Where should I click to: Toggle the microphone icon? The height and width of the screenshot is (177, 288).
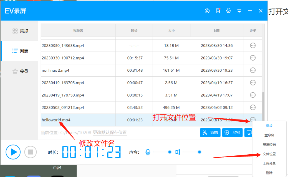[148, 152]
